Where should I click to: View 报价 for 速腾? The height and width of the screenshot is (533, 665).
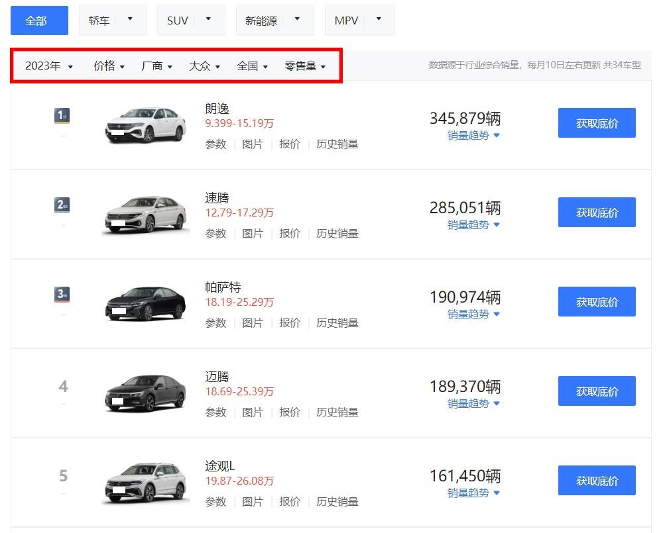click(x=290, y=234)
